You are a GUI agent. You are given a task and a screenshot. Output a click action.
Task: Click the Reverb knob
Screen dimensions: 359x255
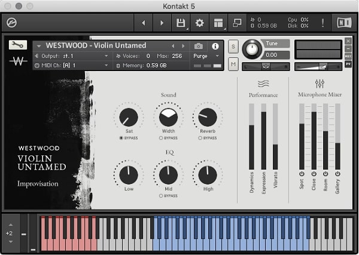(x=208, y=117)
